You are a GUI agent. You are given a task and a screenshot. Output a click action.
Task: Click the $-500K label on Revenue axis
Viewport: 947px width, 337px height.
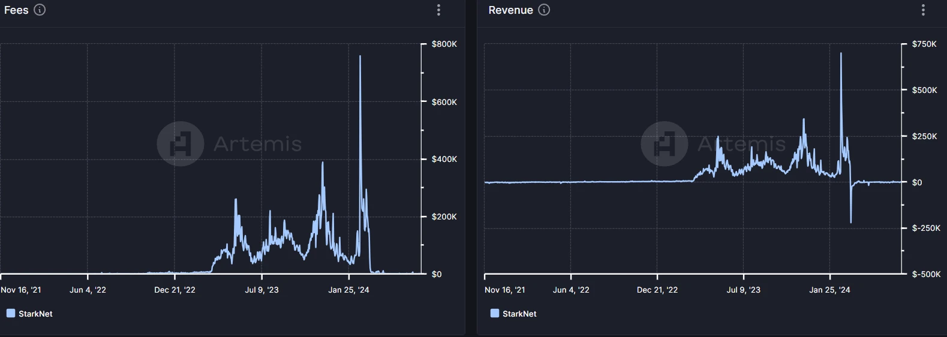pos(926,274)
